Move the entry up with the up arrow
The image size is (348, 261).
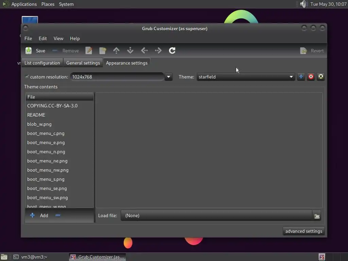tap(116, 51)
